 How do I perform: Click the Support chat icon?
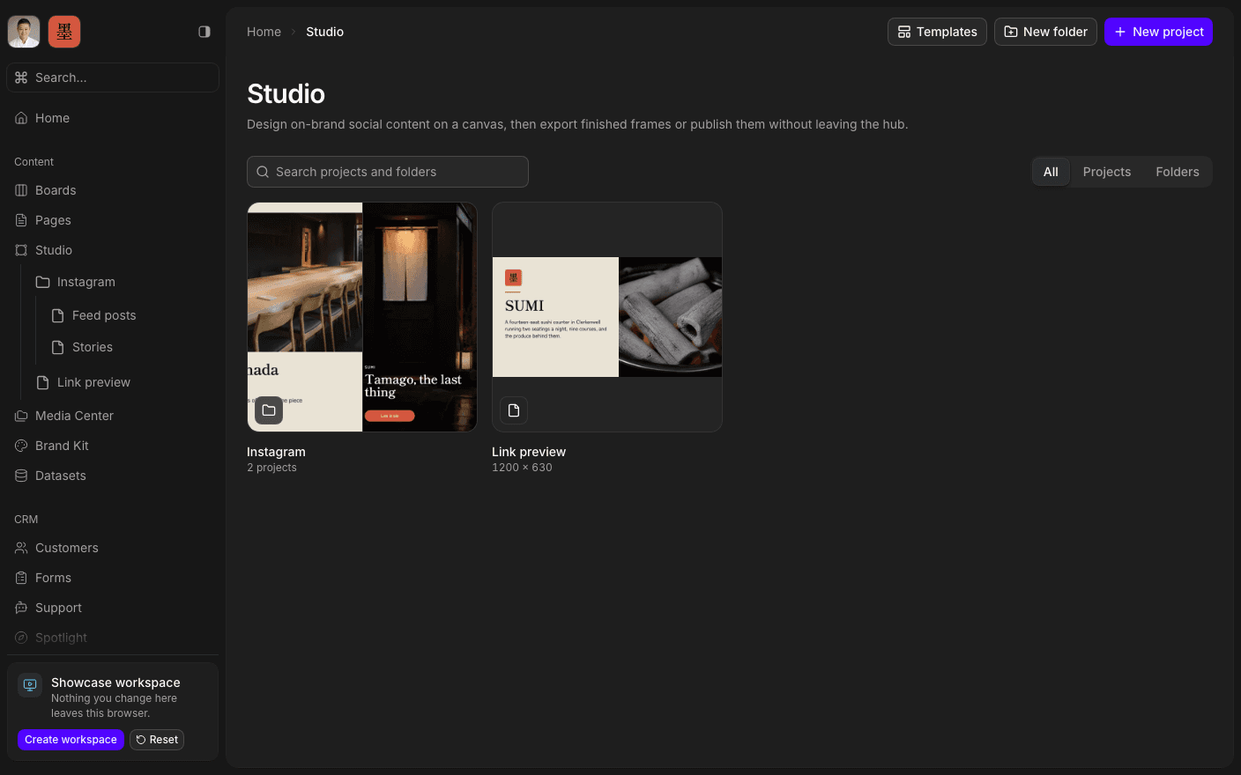[x=21, y=608]
